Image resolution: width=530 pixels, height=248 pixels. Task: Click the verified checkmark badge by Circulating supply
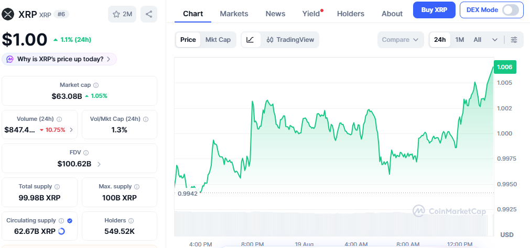pos(70,221)
